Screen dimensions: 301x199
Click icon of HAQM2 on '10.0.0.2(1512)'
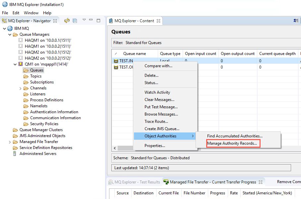tap(20, 58)
